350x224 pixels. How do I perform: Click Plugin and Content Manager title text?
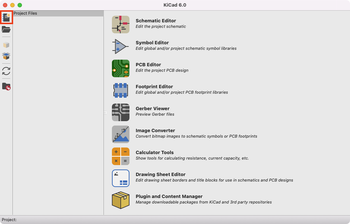point(169,196)
